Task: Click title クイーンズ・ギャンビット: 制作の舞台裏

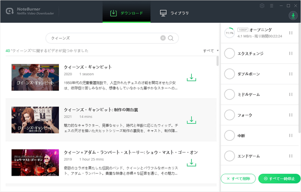Action: pos(101,110)
